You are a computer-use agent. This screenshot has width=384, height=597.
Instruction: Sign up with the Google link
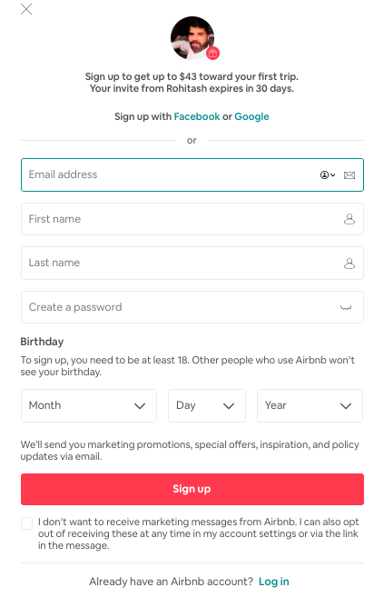click(251, 116)
